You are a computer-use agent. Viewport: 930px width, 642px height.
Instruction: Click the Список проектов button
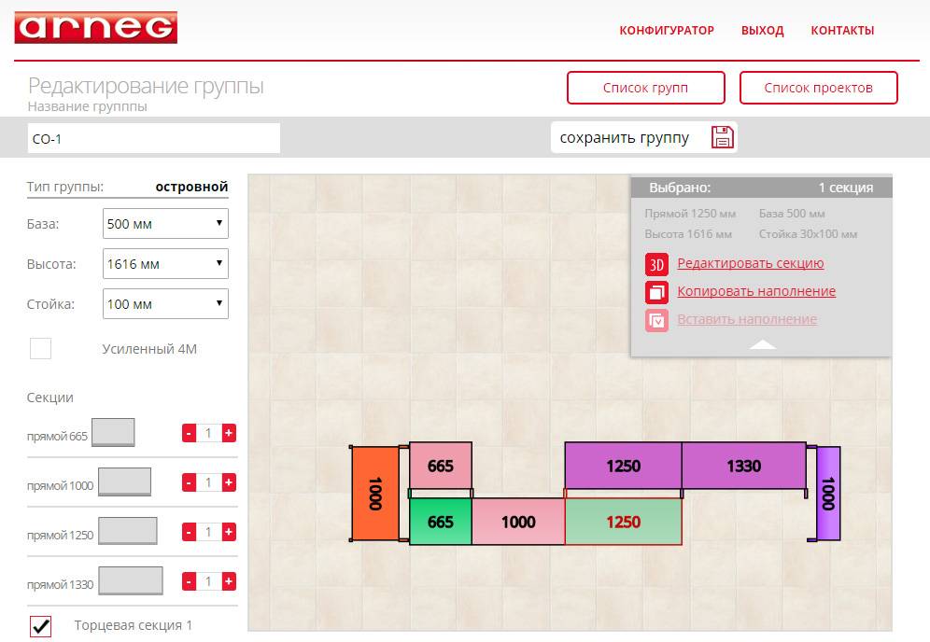click(x=819, y=88)
